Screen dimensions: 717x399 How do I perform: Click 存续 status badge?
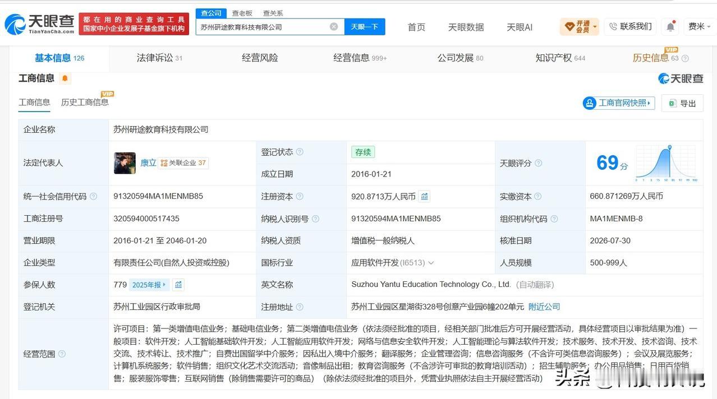tap(363, 152)
